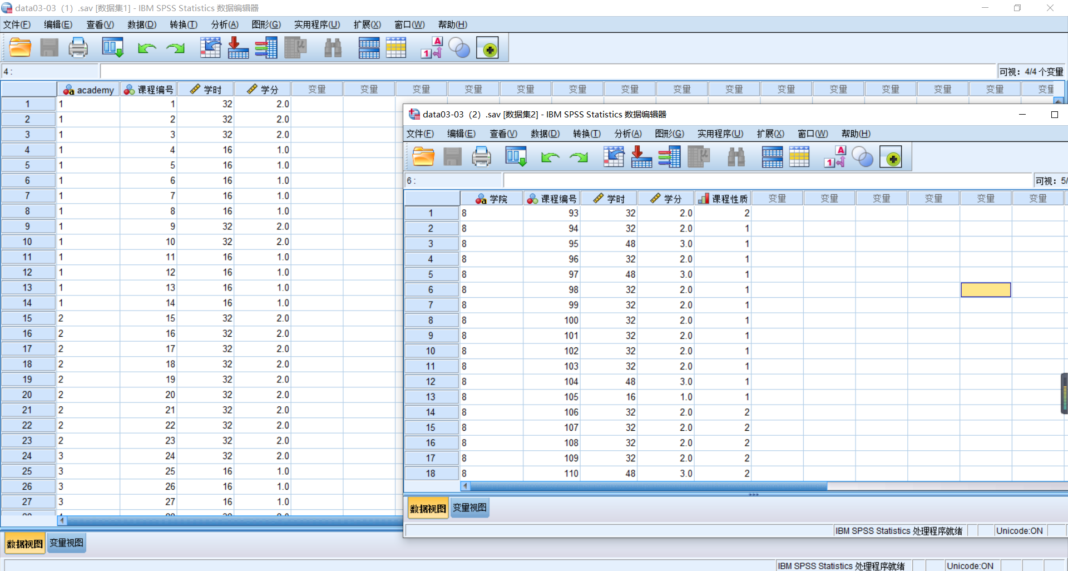The height and width of the screenshot is (571, 1068).
Task: Open 实用程序(U) menu in data03-03 (1) window
Action: 317,24
